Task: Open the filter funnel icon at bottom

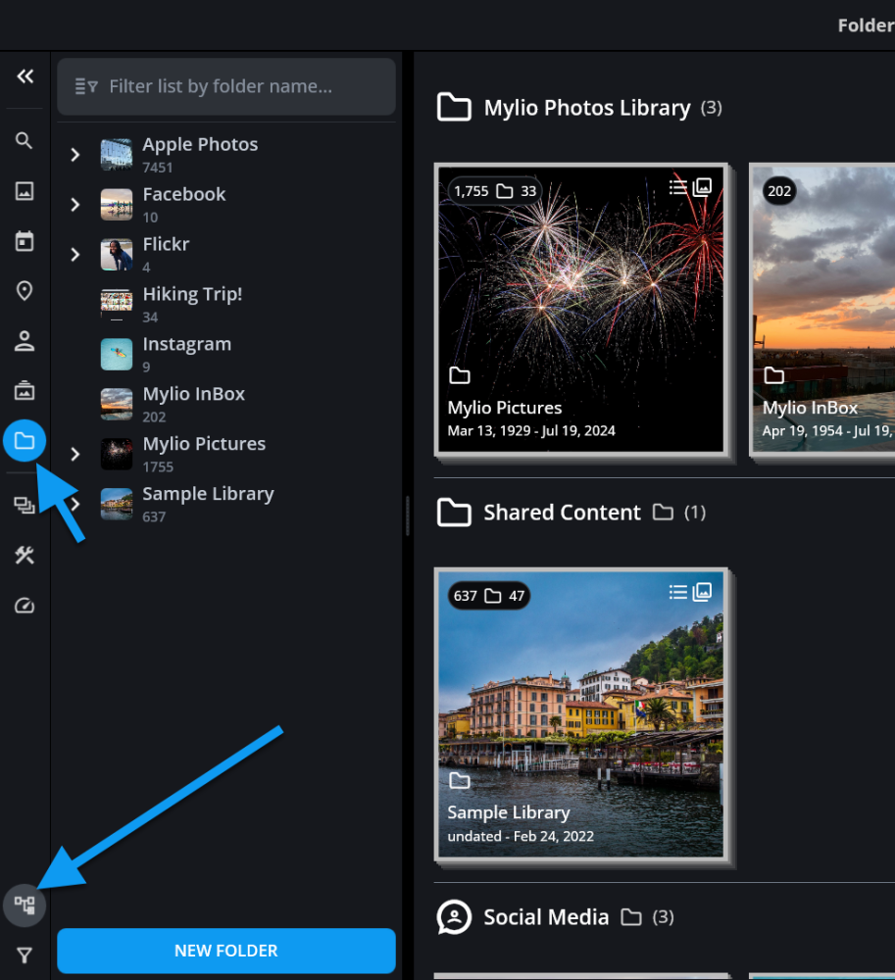Action: [25, 955]
